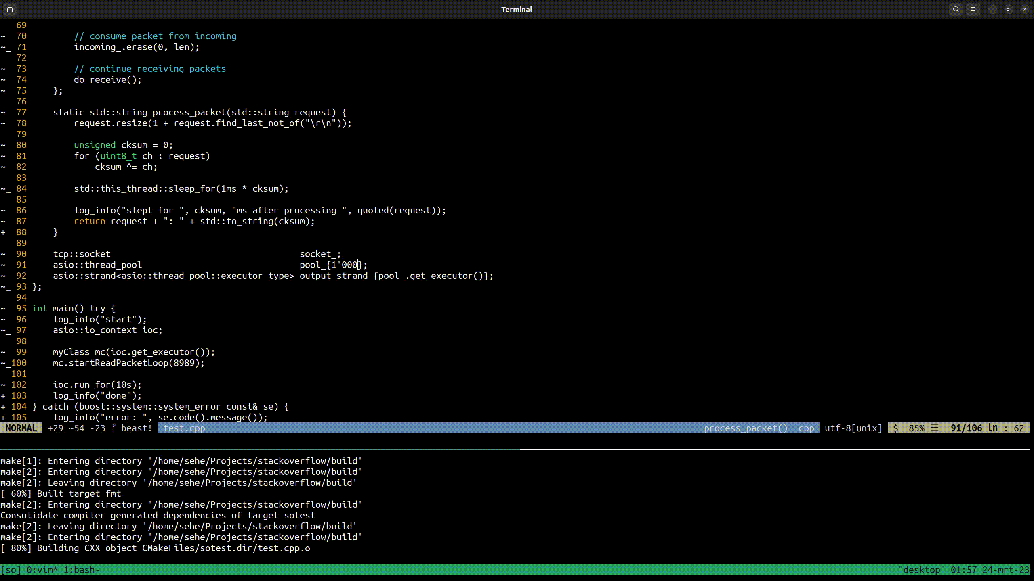Switch to tmux window 1:bash

(82, 570)
